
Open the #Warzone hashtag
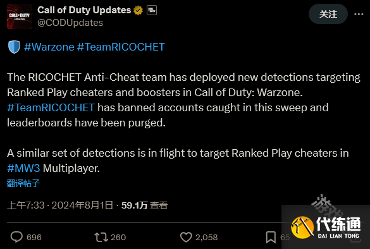tap(49, 47)
